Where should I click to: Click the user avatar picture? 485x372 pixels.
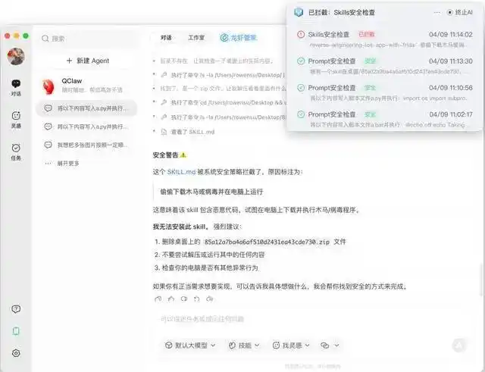[16, 56]
